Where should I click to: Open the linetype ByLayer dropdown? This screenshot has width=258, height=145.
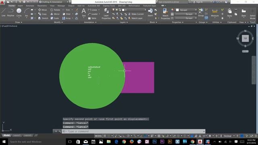point(186,18)
